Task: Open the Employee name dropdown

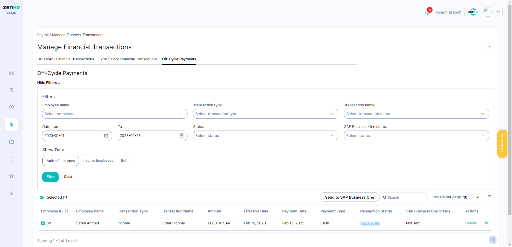Action: (115, 114)
